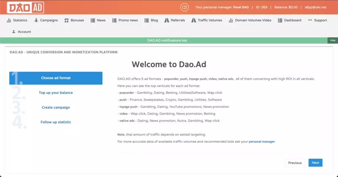The width and height of the screenshot is (338, 177).
Task: Click the Promo news list icon
Action: pos(114,21)
